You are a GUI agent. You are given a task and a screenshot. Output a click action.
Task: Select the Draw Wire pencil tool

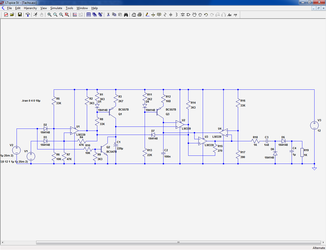[x=147, y=15]
